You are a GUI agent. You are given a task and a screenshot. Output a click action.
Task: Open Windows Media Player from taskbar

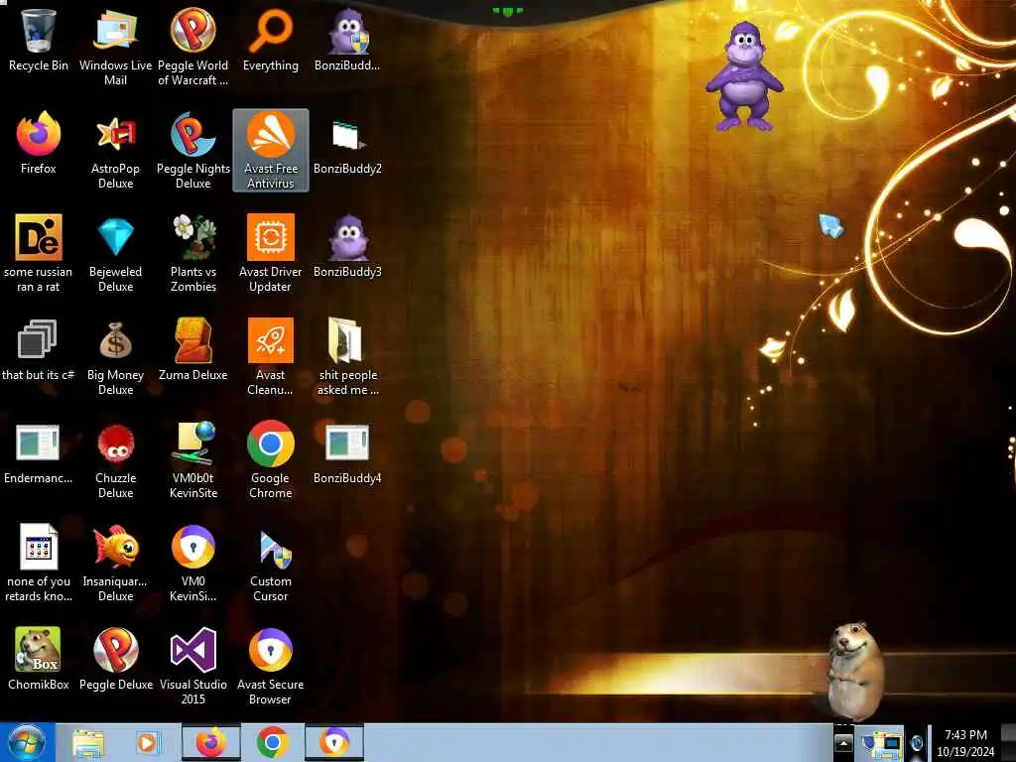(x=148, y=742)
